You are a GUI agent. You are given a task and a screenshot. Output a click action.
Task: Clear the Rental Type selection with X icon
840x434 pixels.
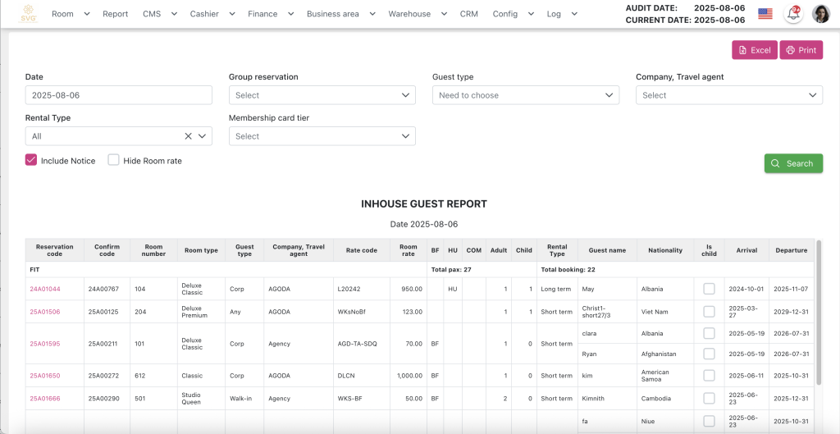188,136
